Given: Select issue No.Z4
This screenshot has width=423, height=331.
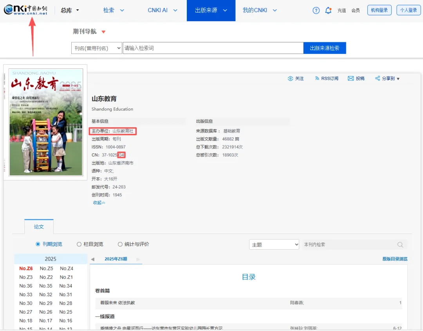Looking at the screenshot, I should [67, 268].
